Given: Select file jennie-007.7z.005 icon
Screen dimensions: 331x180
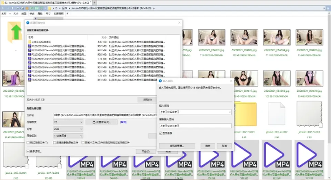Looking at the screenshot, I should [x=49, y=162].
